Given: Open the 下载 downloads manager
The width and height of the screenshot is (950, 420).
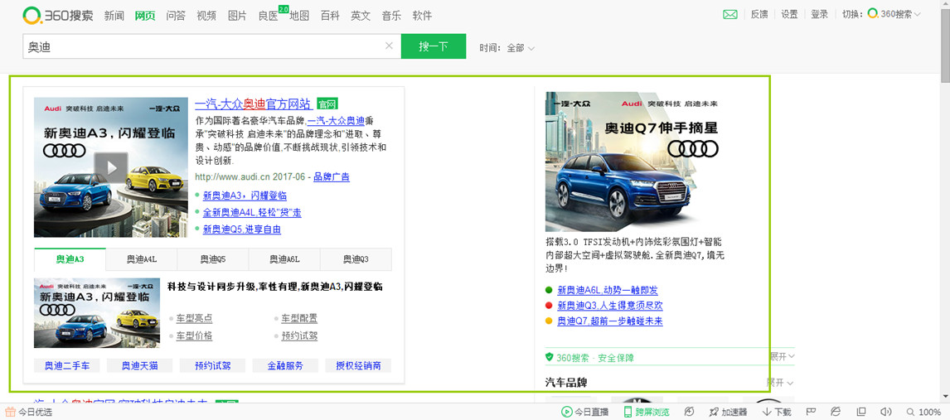Looking at the screenshot, I should tap(777, 413).
